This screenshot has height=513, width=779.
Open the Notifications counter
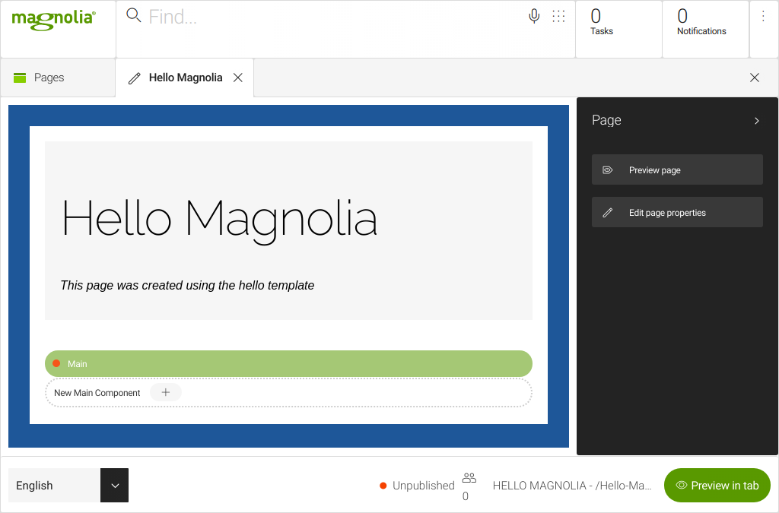705,30
